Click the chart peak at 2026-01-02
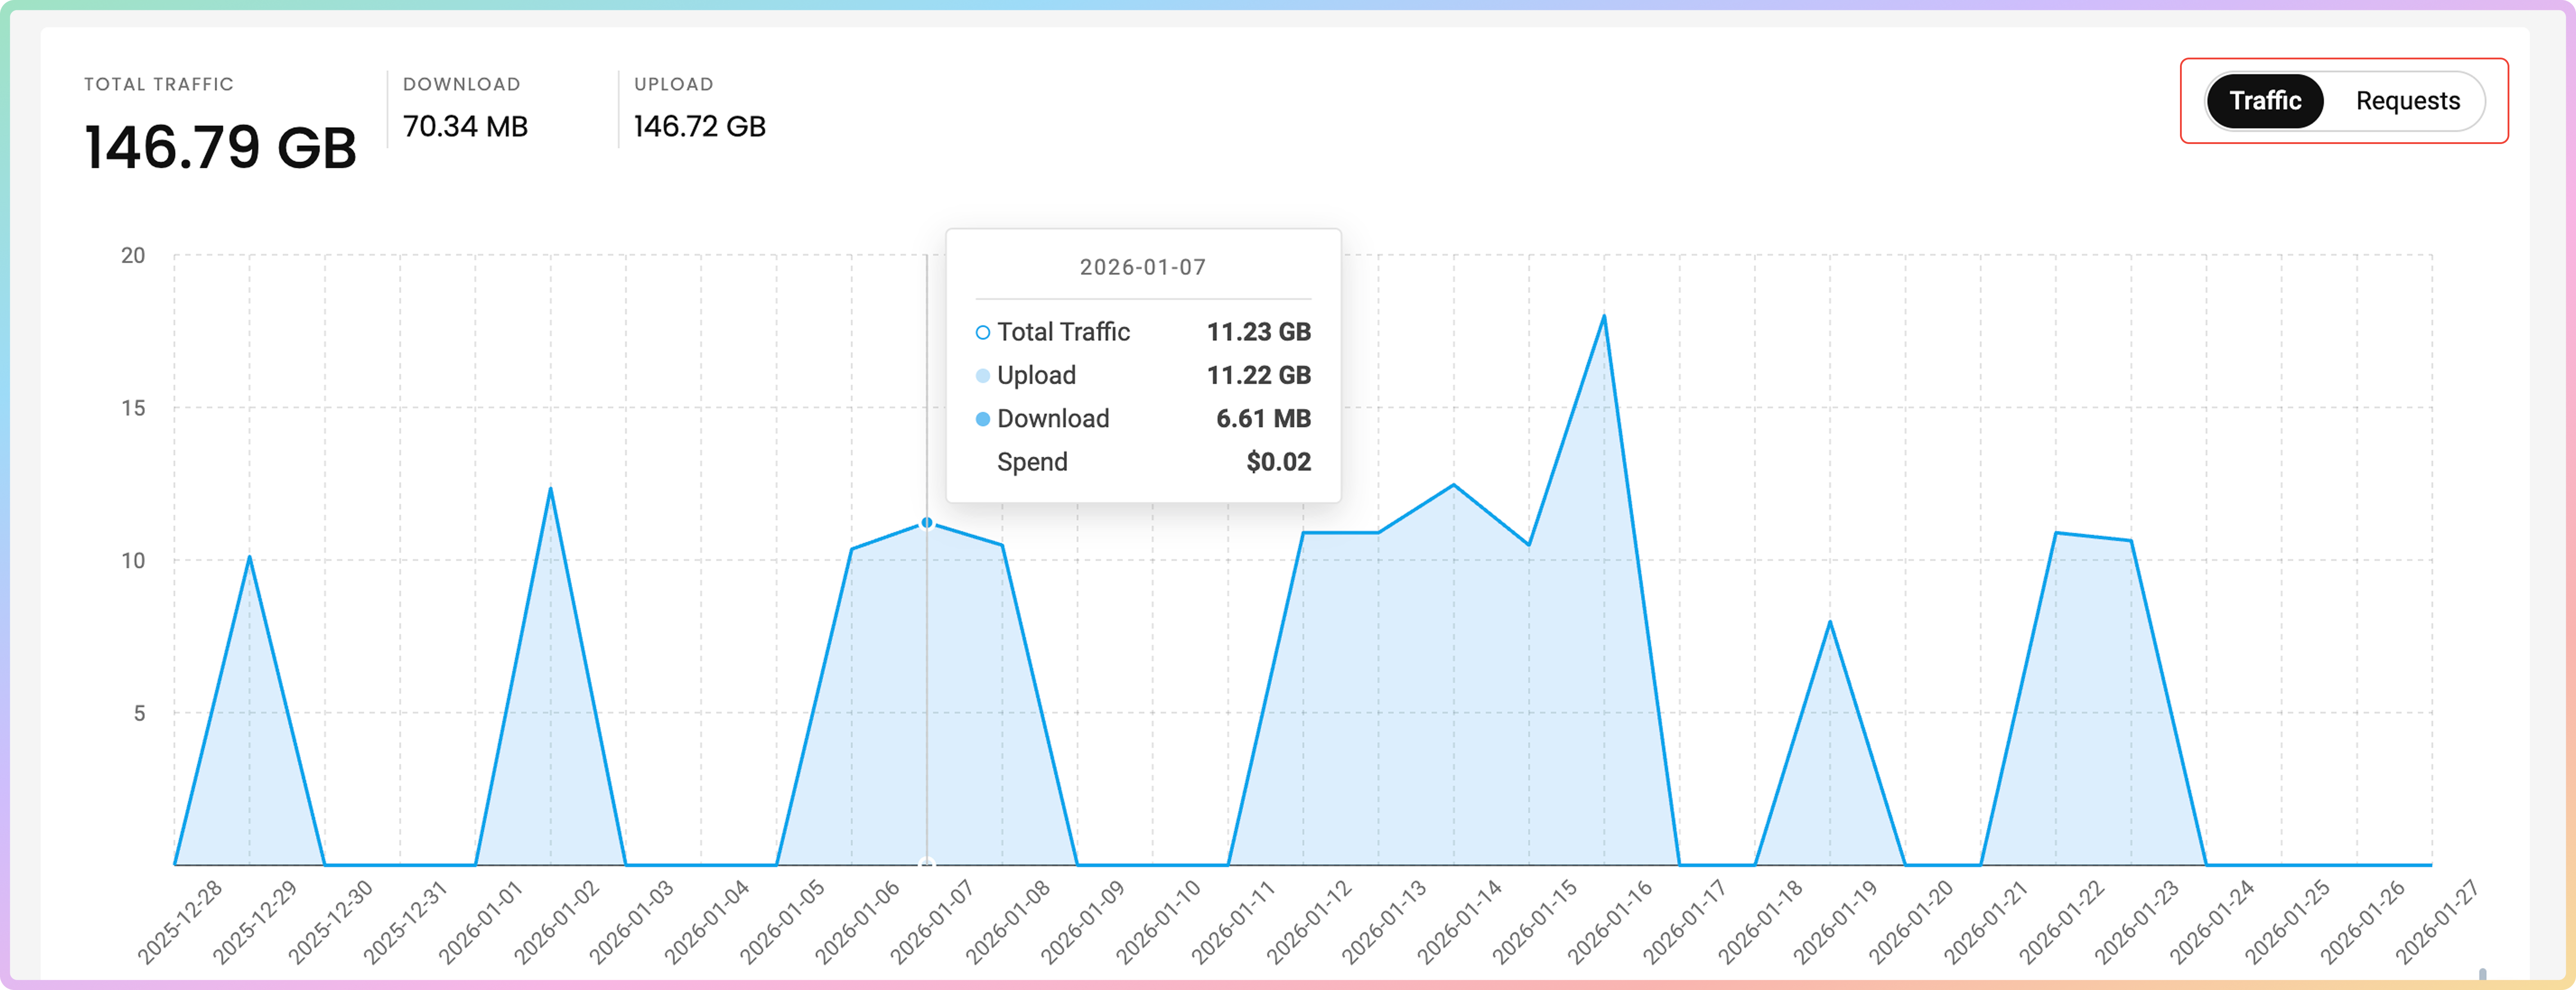The height and width of the screenshot is (990, 2576). (550, 488)
